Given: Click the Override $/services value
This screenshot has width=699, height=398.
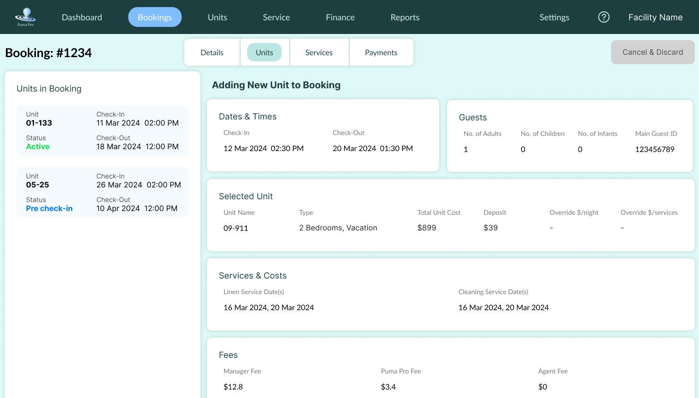Looking at the screenshot, I should coord(622,228).
